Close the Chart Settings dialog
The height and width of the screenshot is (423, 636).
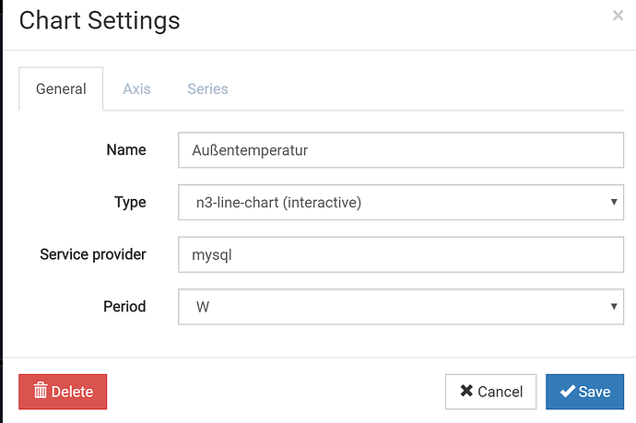617,15
